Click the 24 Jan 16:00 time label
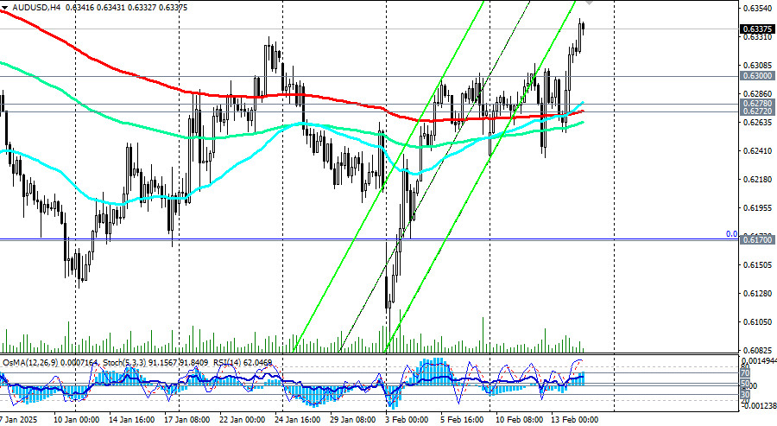The image size is (777, 426). (x=297, y=420)
